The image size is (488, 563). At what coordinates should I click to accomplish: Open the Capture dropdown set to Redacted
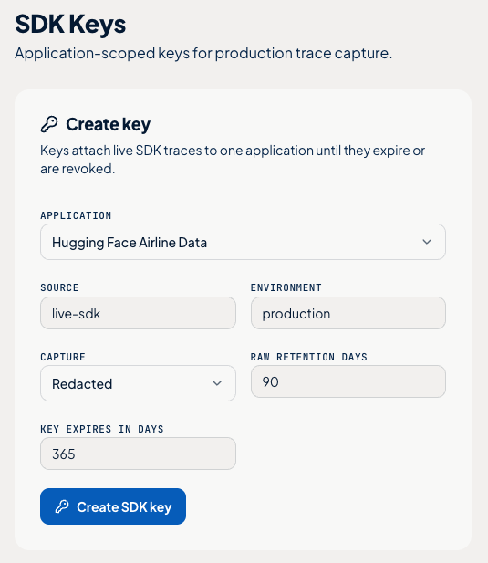tap(138, 383)
